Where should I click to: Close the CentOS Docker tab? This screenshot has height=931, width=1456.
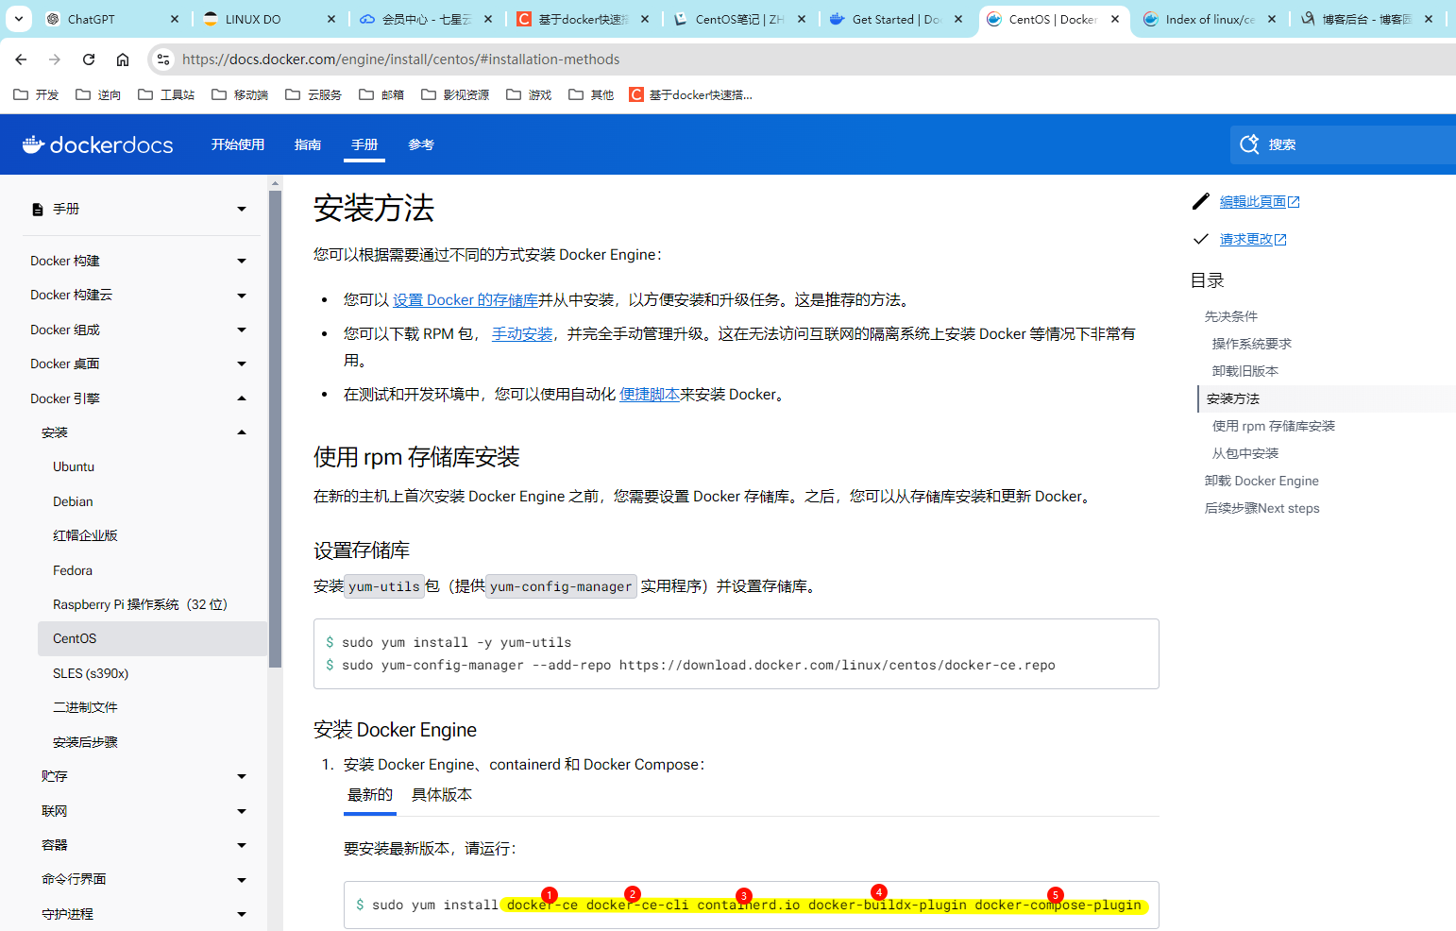(x=1115, y=19)
